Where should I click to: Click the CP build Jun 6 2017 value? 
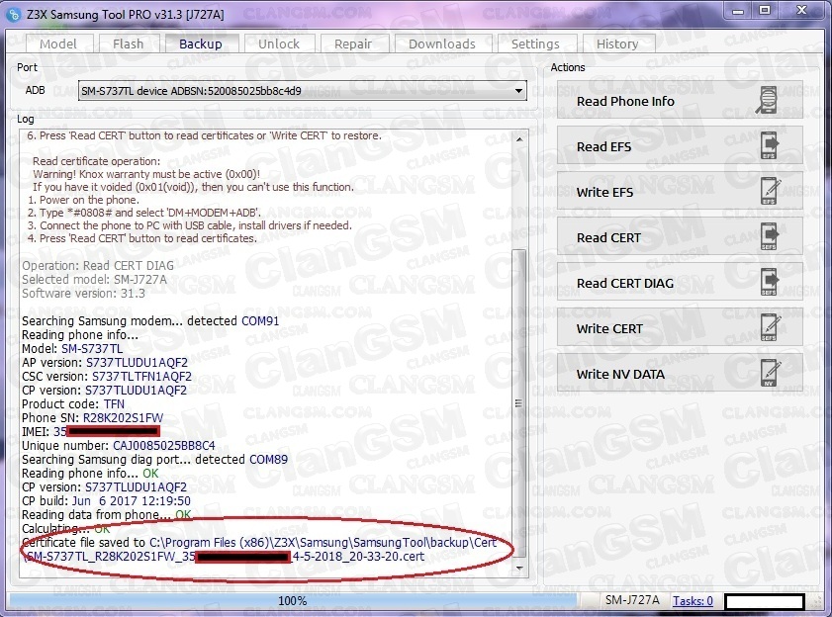pos(131,500)
